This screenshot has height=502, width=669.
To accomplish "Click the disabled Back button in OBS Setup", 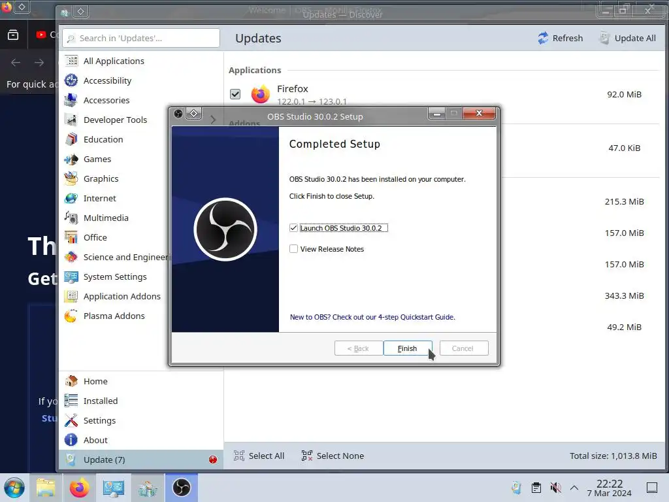I will (358, 348).
